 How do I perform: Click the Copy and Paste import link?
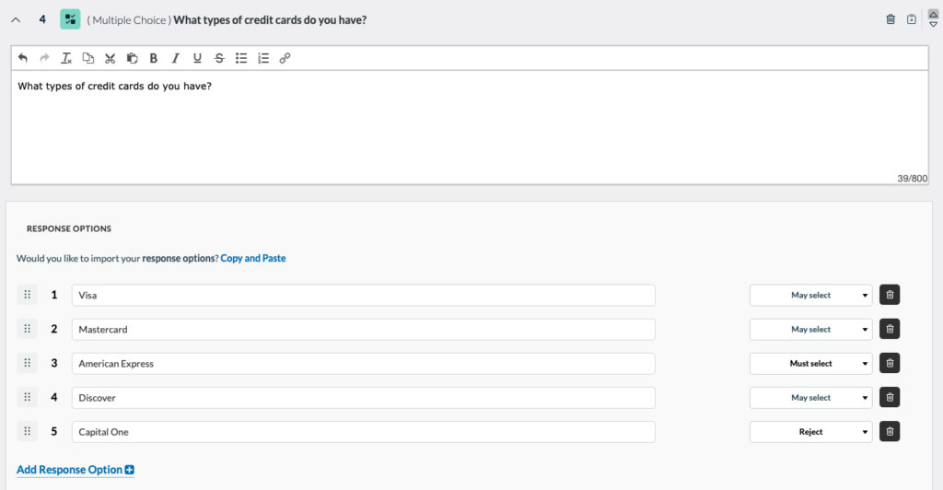(253, 258)
